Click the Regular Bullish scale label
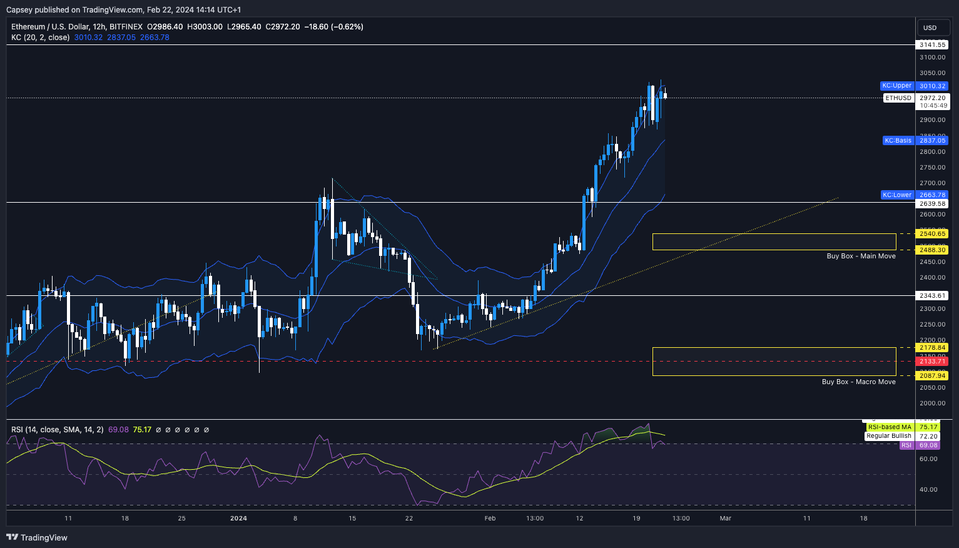 tap(888, 436)
